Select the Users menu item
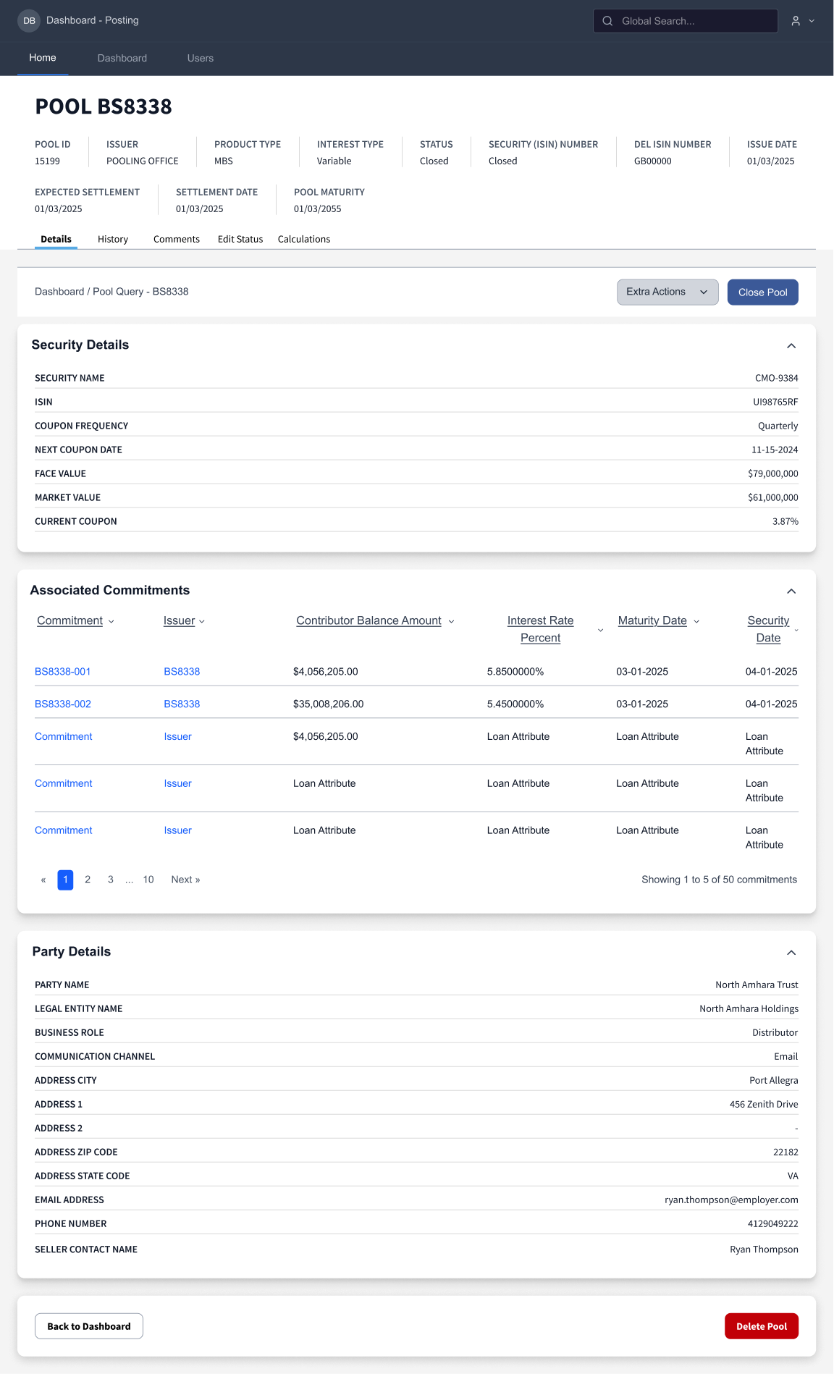Screen dimensions: 834x1374 pyautogui.click(x=200, y=59)
